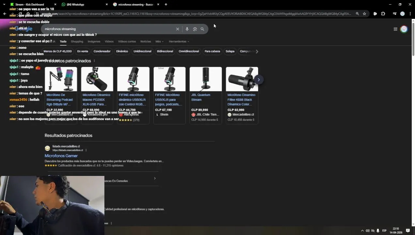Open a new browser tab
Image resolution: width=415 pixels, height=235 pixels.
tap(166, 5)
